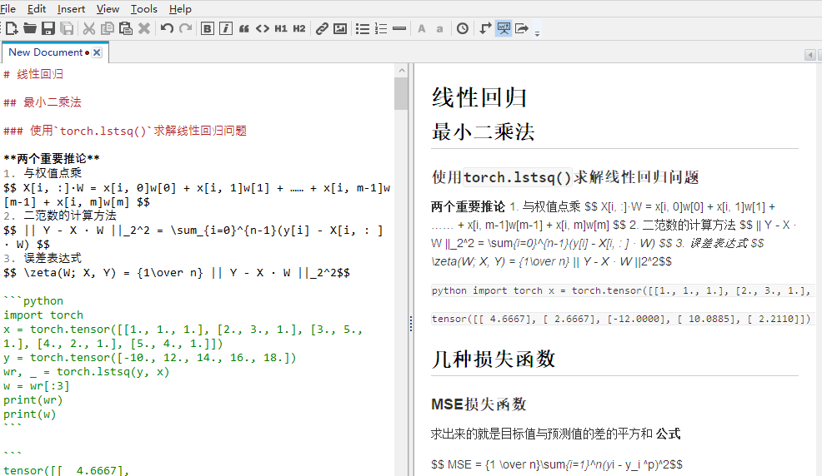Insert timestamp with clock icon
Viewport: 822px width, 476px height.
coord(463,28)
